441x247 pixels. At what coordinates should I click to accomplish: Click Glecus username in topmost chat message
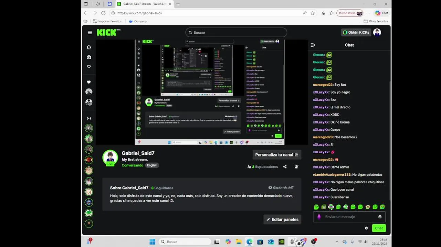click(x=318, y=55)
